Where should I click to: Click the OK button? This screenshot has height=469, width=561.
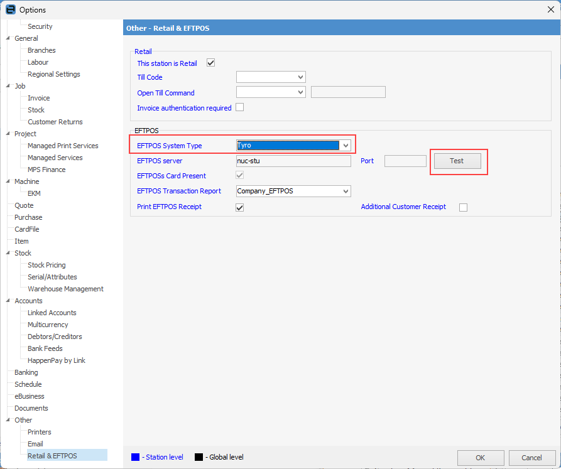coord(480,458)
